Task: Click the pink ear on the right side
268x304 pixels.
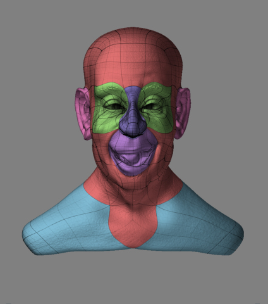Action: pyautogui.click(x=183, y=113)
